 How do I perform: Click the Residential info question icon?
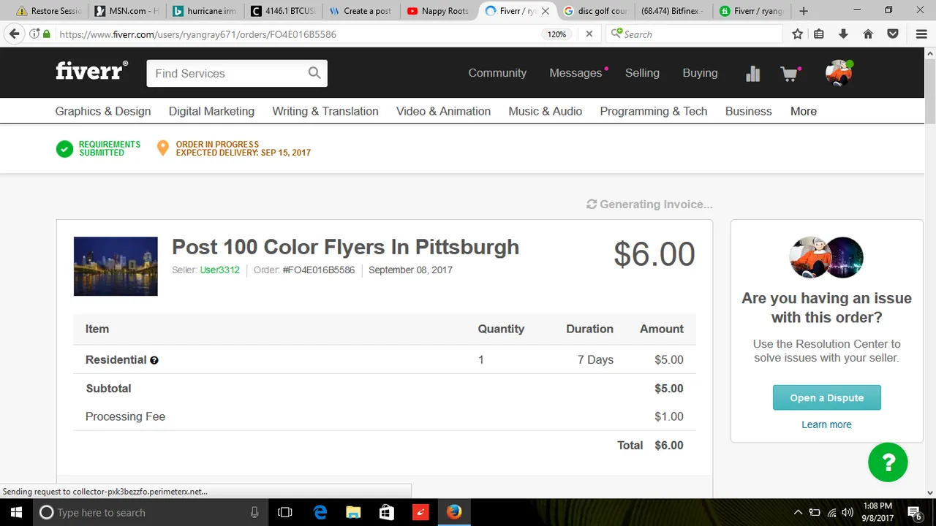click(x=154, y=360)
